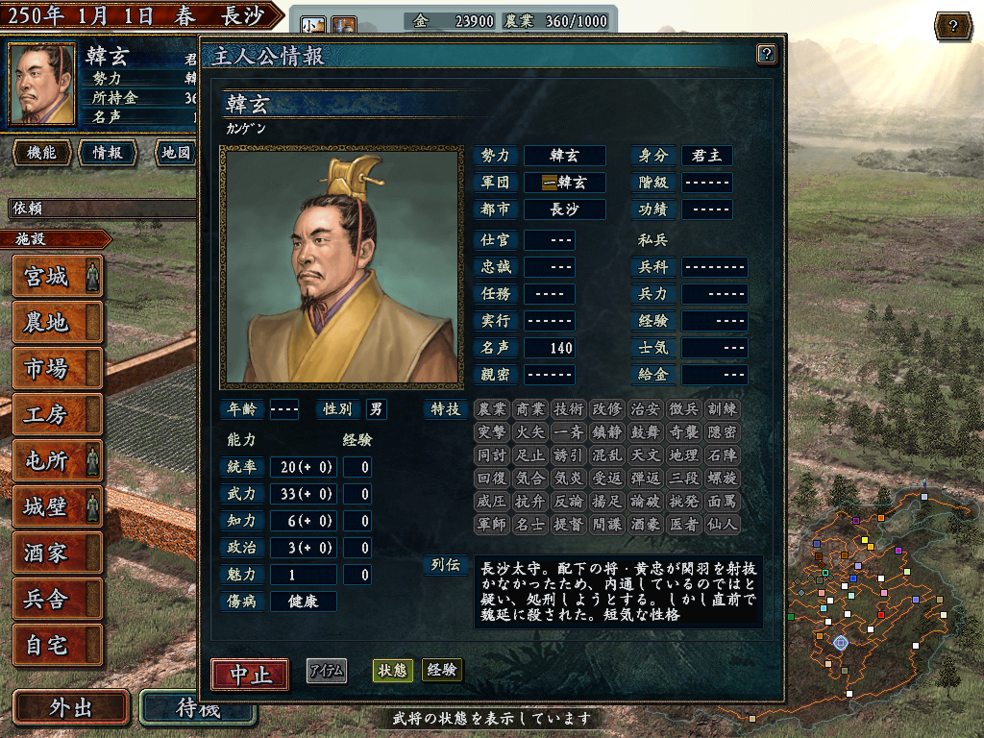Open the 情報 information menu
This screenshot has height=738, width=984.
(x=108, y=153)
